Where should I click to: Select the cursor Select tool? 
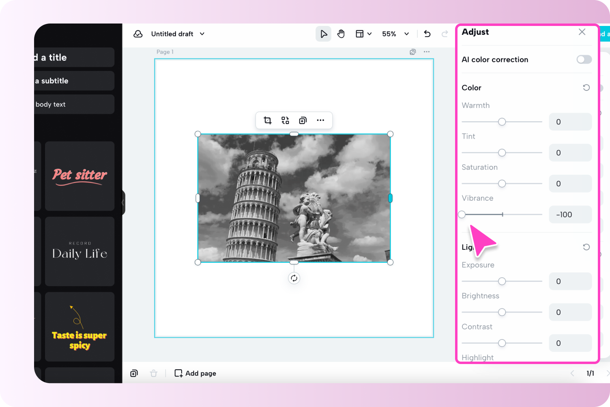323,34
